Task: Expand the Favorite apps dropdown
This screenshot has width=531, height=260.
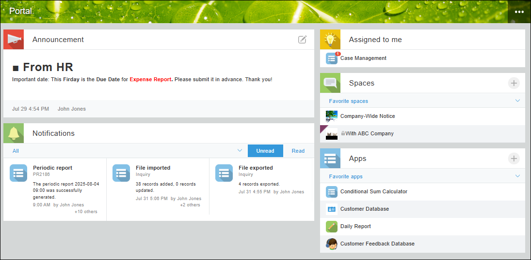Action: pyautogui.click(x=517, y=176)
